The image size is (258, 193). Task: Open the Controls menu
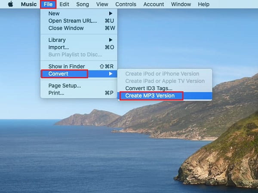(x=126, y=4)
